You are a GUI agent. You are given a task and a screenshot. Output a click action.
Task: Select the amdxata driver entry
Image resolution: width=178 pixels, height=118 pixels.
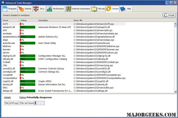(x=64, y=34)
